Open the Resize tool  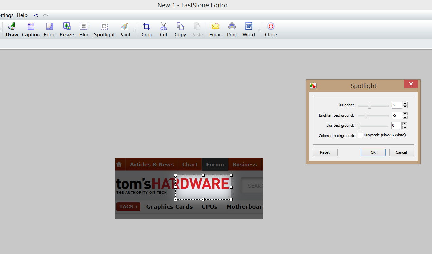(67, 30)
